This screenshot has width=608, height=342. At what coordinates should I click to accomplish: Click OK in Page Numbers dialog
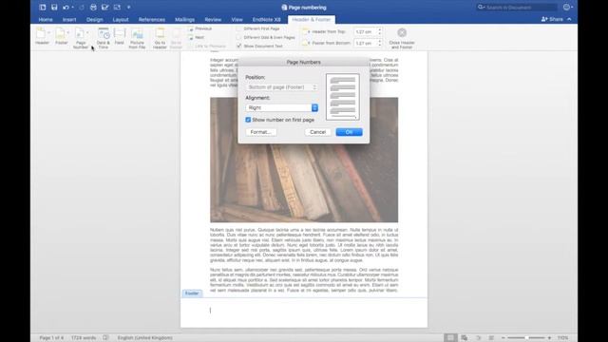click(349, 132)
